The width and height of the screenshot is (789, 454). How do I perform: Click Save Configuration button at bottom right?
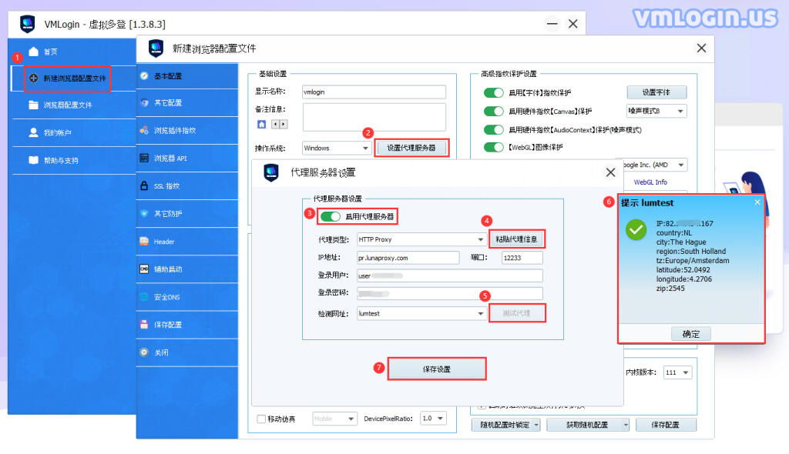click(666, 425)
